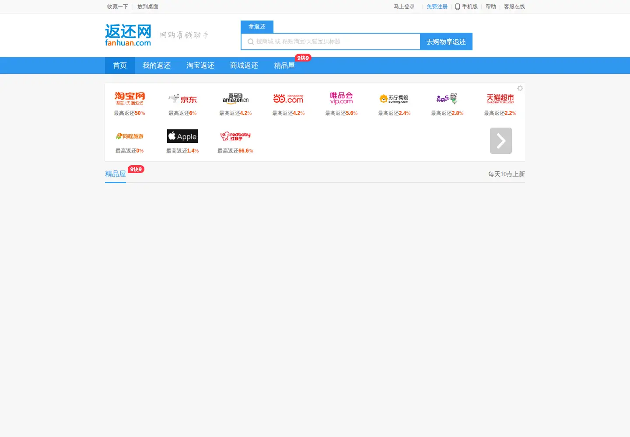Viewport: 630px width, 437px height.
Task: Click the 每天10点上新 text
Action: coord(507,174)
